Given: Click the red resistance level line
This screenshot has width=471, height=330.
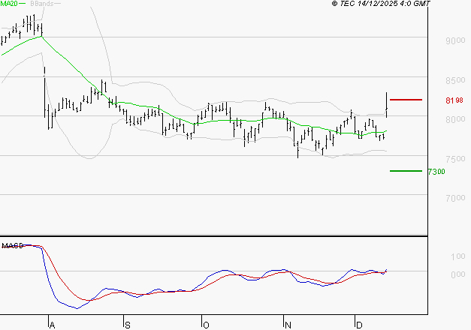Looking at the screenshot, I should pos(406,100).
